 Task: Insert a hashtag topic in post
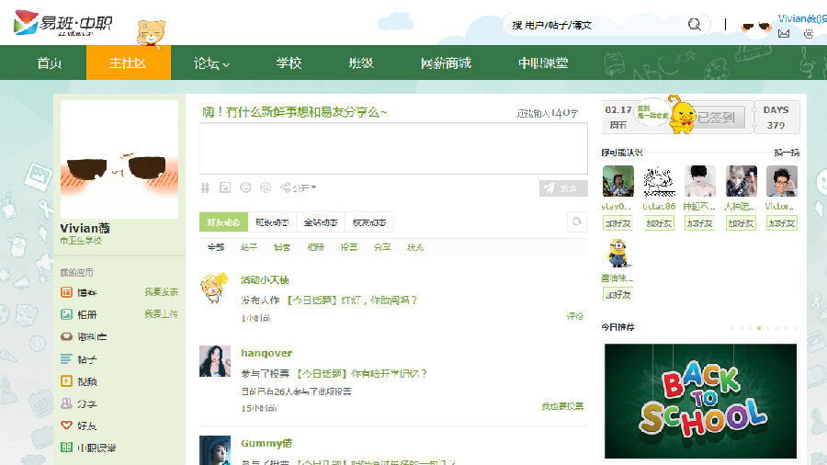pyautogui.click(x=205, y=187)
